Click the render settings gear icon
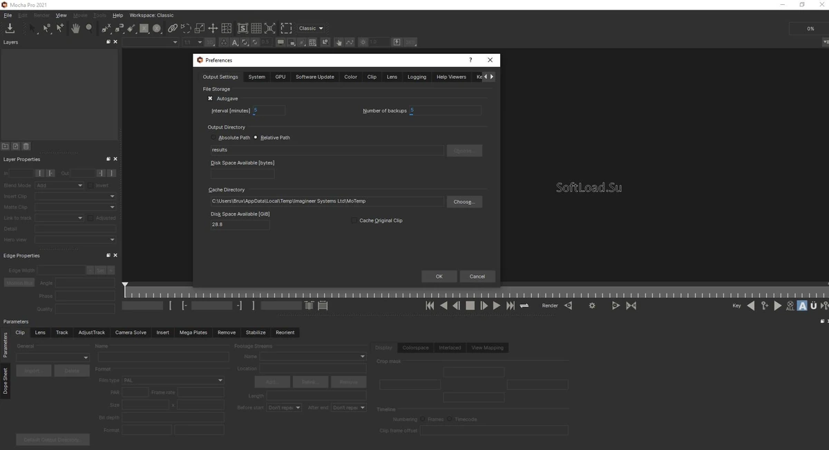 point(592,306)
